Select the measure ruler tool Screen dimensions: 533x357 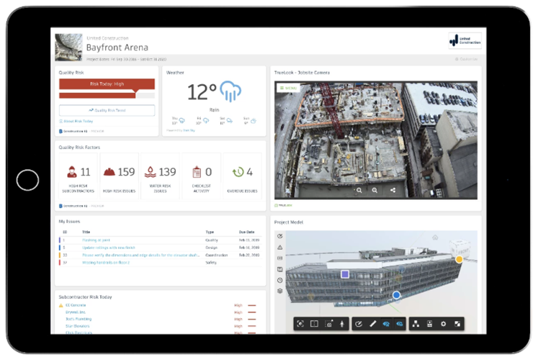click(x=373, y=324)
